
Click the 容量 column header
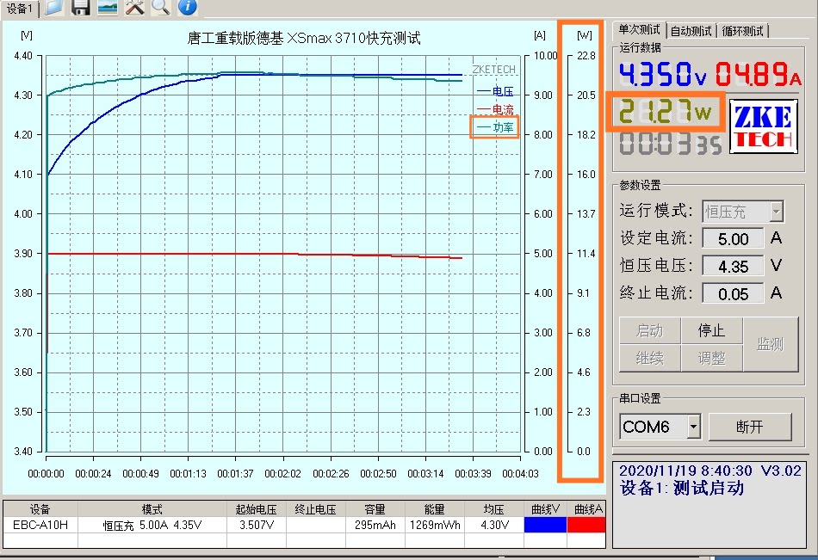pos(375,509)
